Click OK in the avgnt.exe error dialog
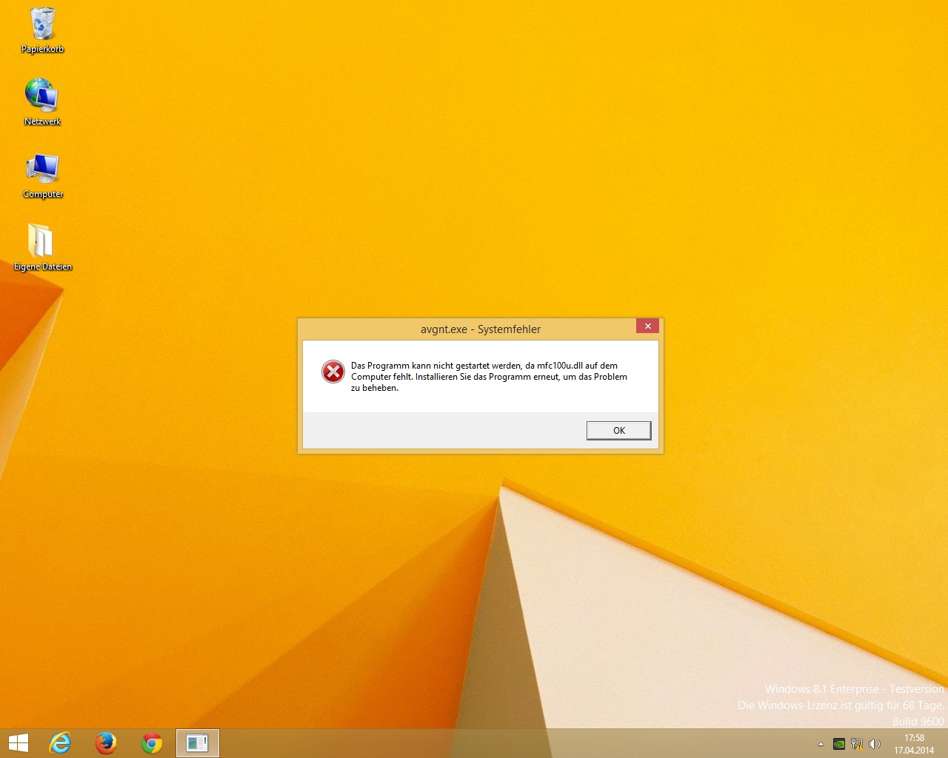Screen dimensions: 948x758 pos(618,430)
